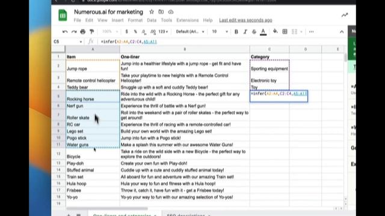Screen dimensions: 385x216
Task: Star the Numerous.ai for marketing document
Action: pos(152,12)
